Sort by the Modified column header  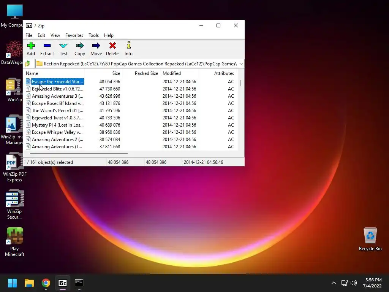pos(179,73)
